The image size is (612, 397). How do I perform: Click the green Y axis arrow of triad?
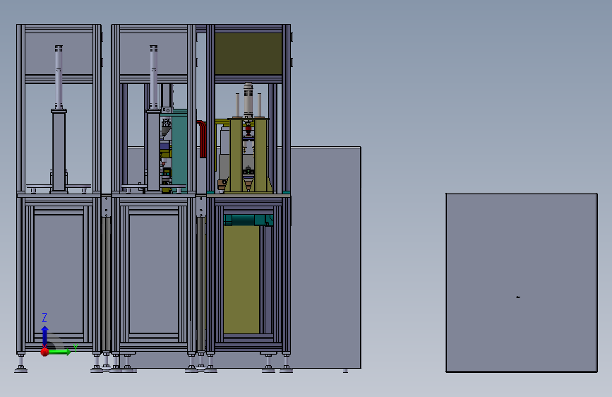[x=60, y=352]
